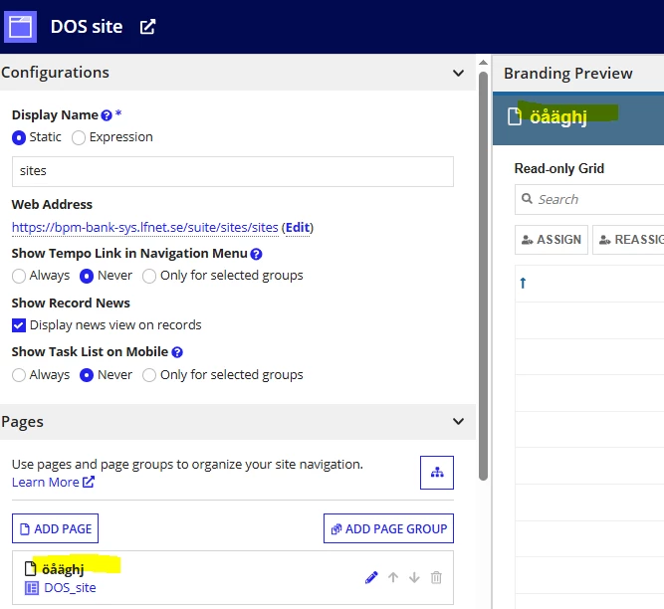Collapse the Configurations section chevron
664x609 pixels.
pos(458,73)
